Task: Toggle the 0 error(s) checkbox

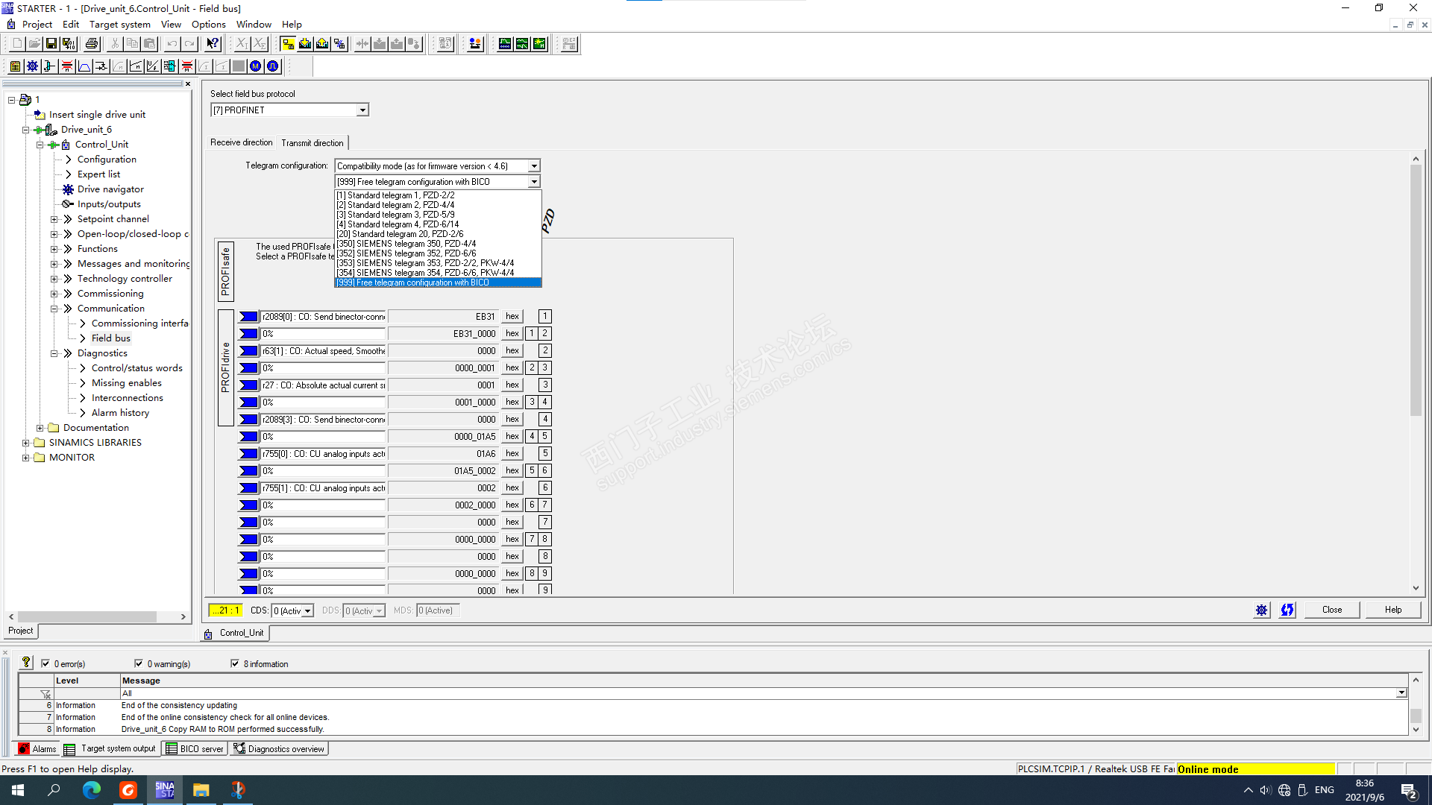Action: coord(45,663)
